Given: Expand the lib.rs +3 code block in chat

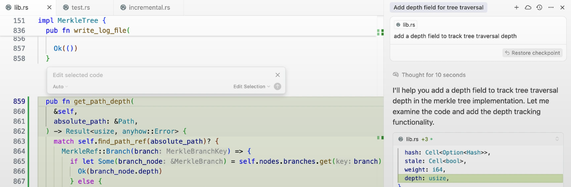Looking at the screenshot, I should [x=557, y=139].
